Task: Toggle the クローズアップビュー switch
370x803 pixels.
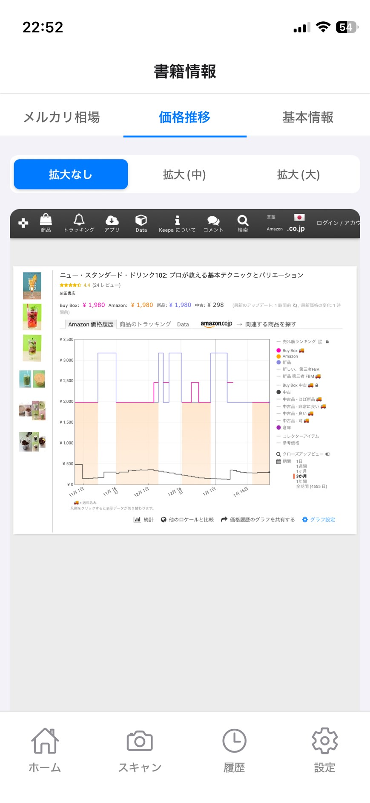Action: click(328, 454)
